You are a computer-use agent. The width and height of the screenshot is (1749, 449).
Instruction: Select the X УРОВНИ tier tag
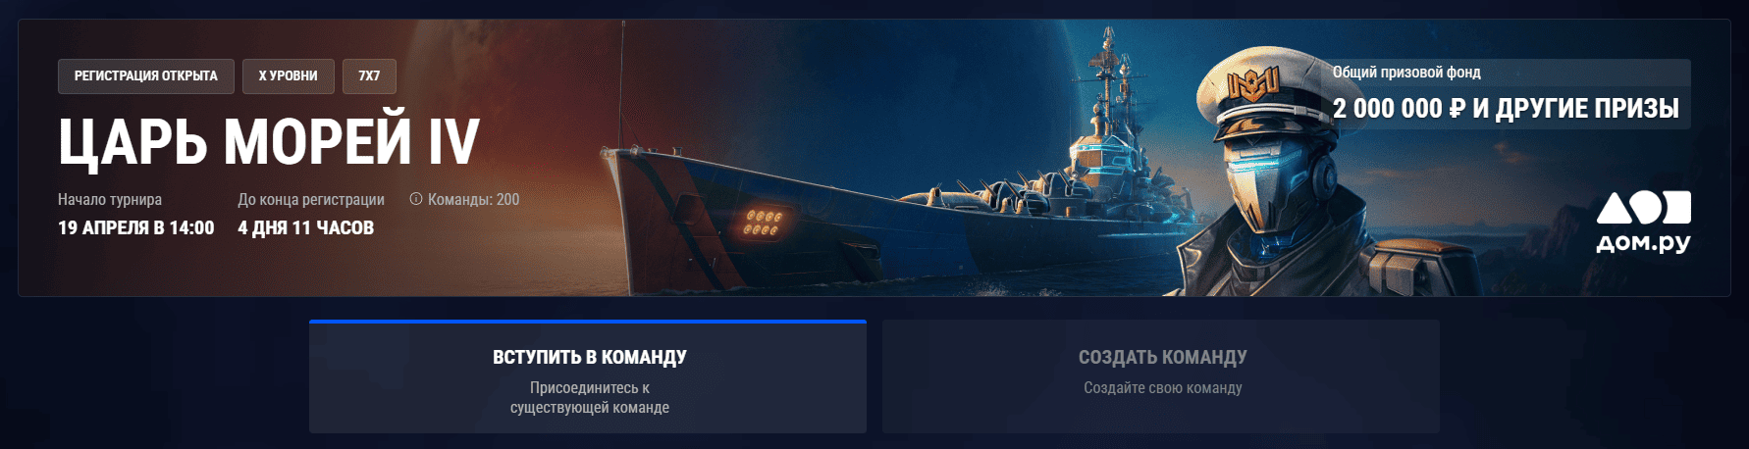click(288, 75)
